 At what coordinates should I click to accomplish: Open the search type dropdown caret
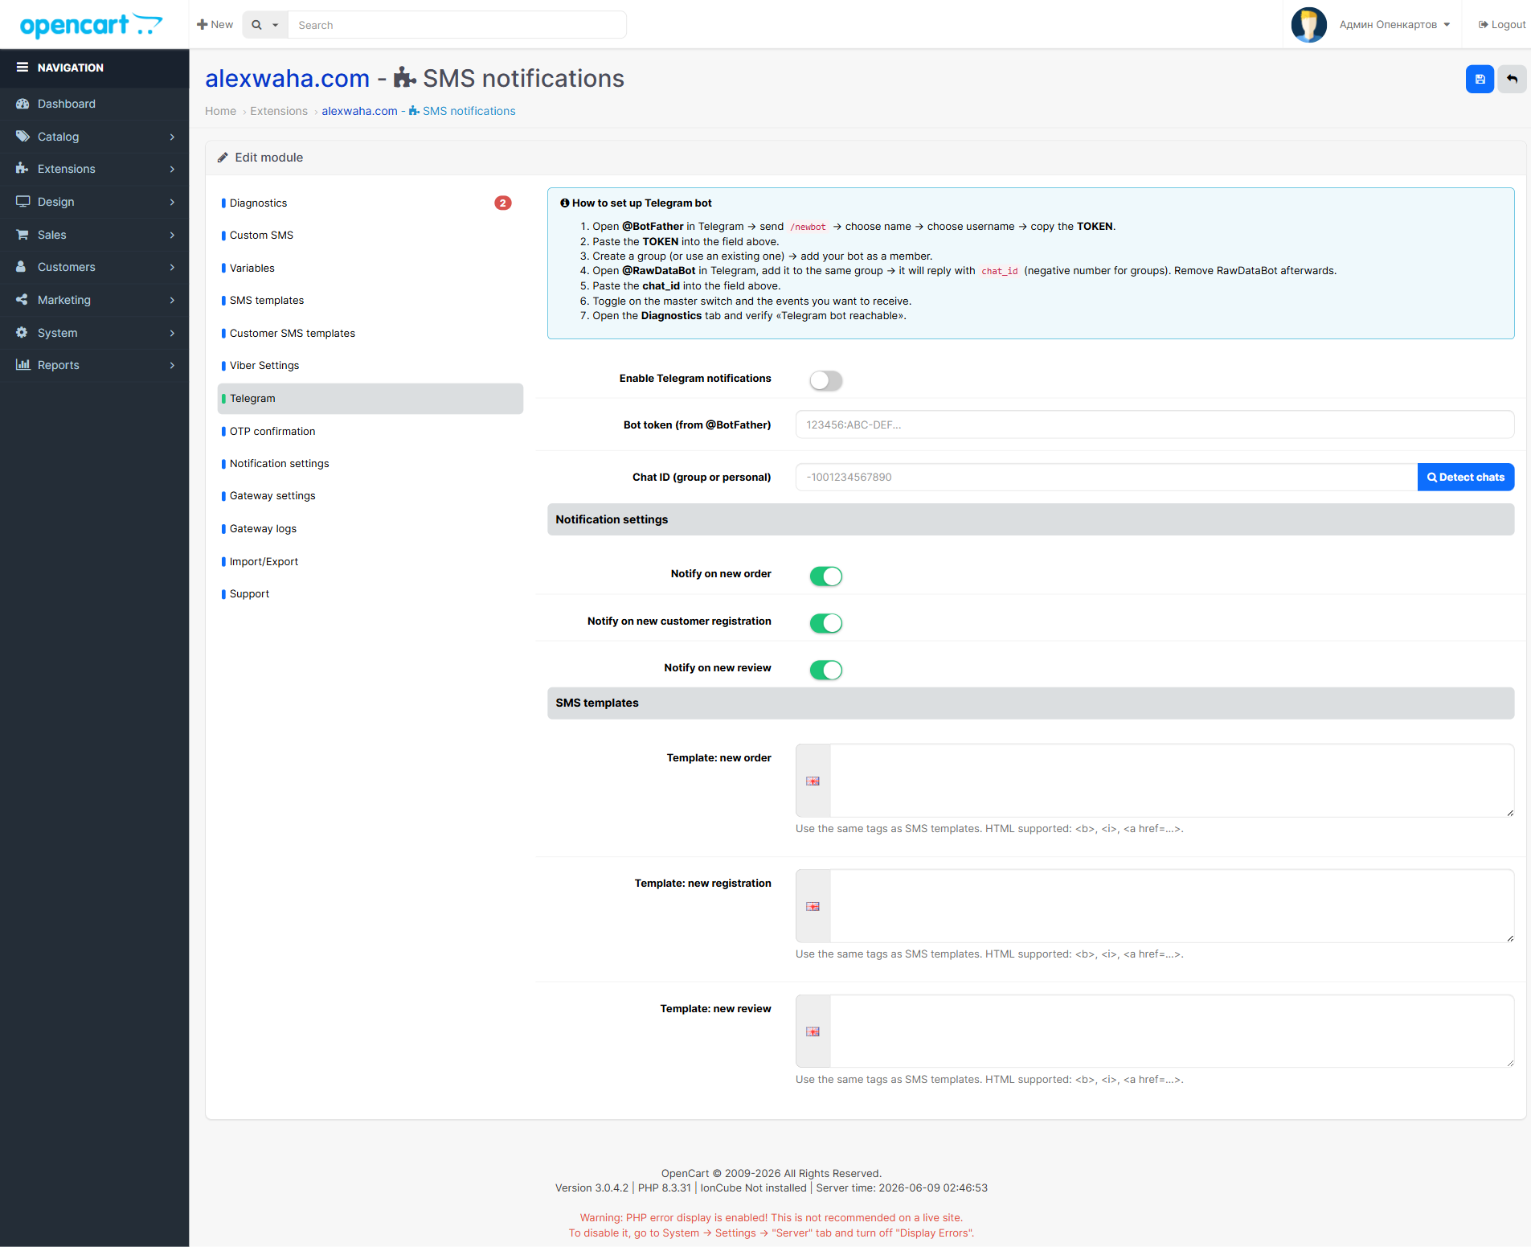[x=276, y=25]
